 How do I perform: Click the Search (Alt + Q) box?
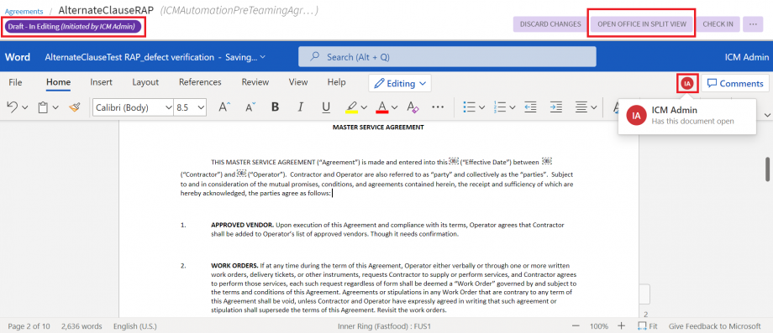click(x=447, y=57)
